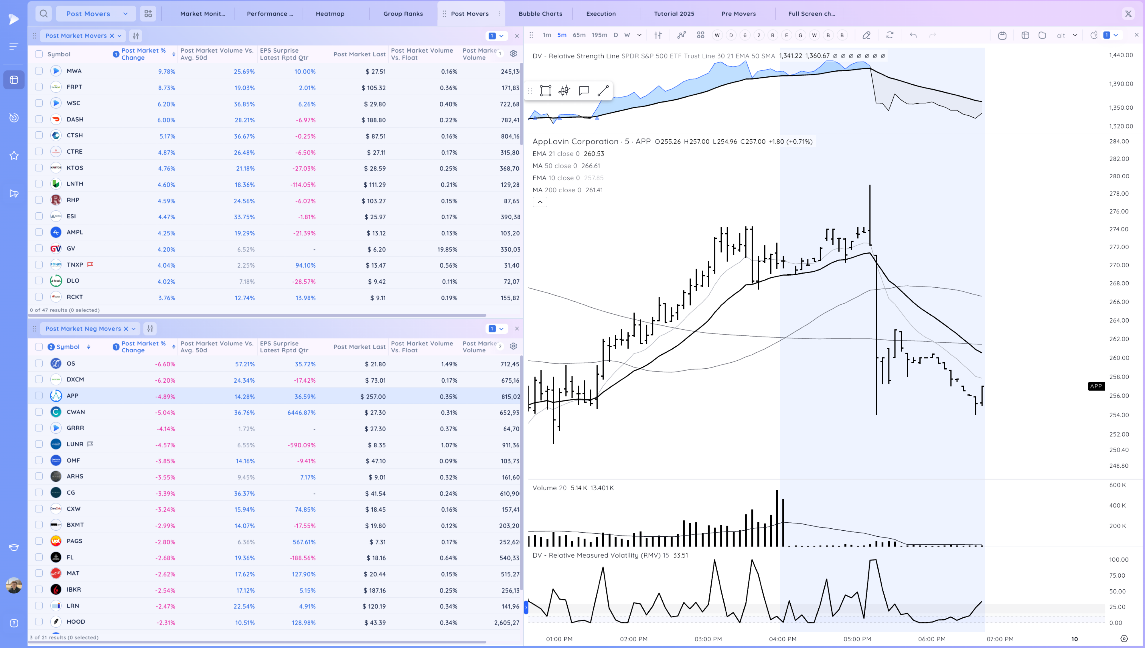Check the DXCM row checkbox

click(x=39, y=380)
